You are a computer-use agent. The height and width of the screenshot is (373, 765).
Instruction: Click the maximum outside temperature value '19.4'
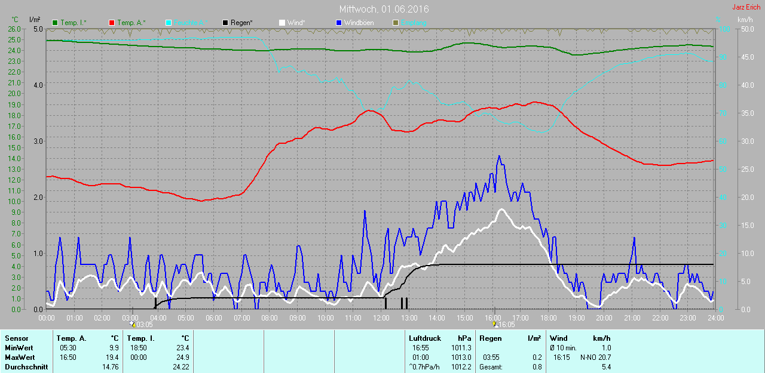[112, 357]
